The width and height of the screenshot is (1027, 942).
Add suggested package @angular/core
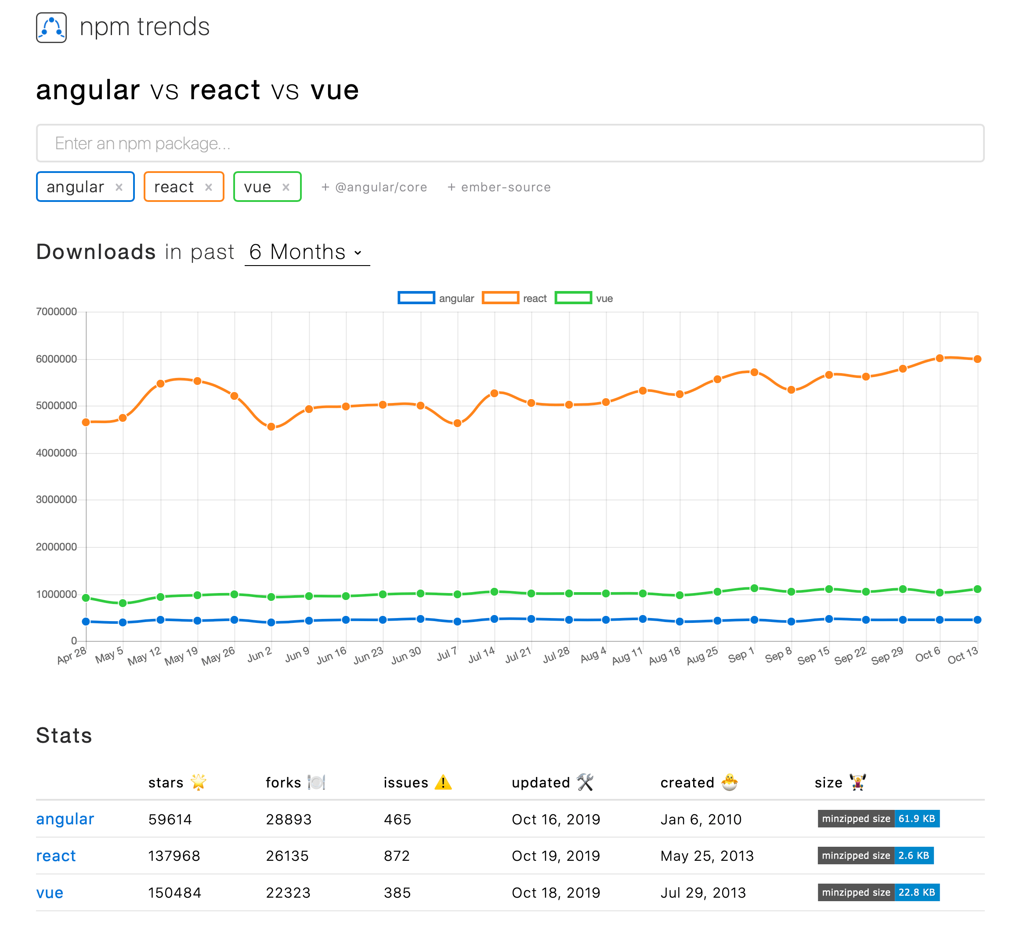tap(374, 187)
